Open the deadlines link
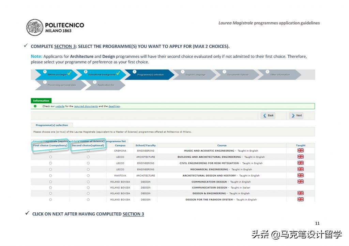 (114, 106)
